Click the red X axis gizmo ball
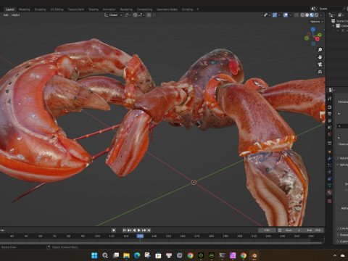 click(x=318, y=38)
